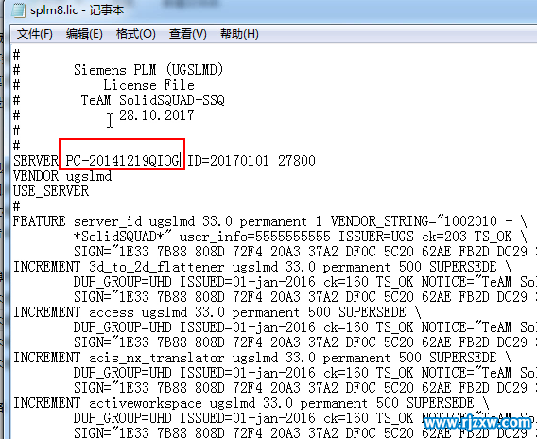The height and width of the screenshot is (439, 537).
Task: Click the FEATURE server_id line
Action: (270, 221)
